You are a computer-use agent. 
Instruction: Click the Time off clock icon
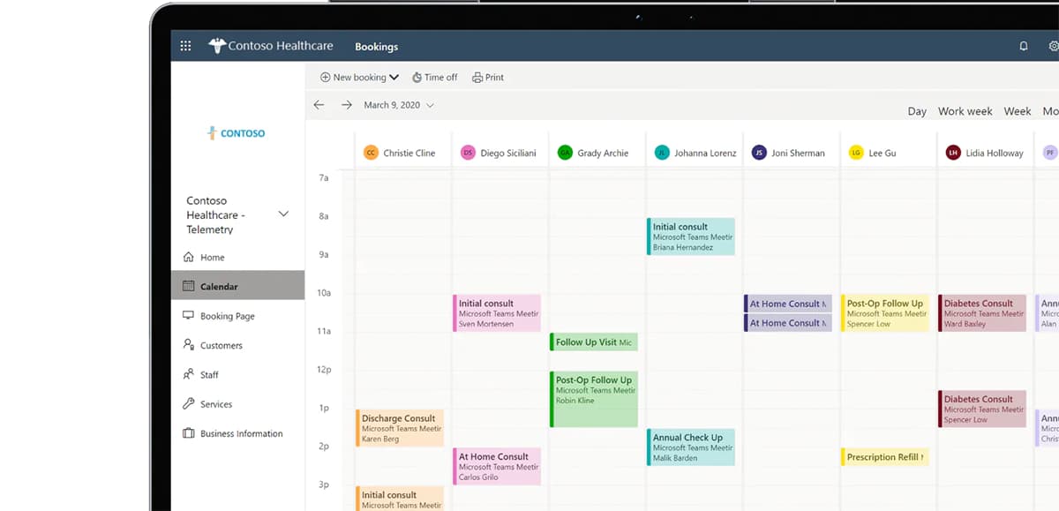(x=417, y=78)
